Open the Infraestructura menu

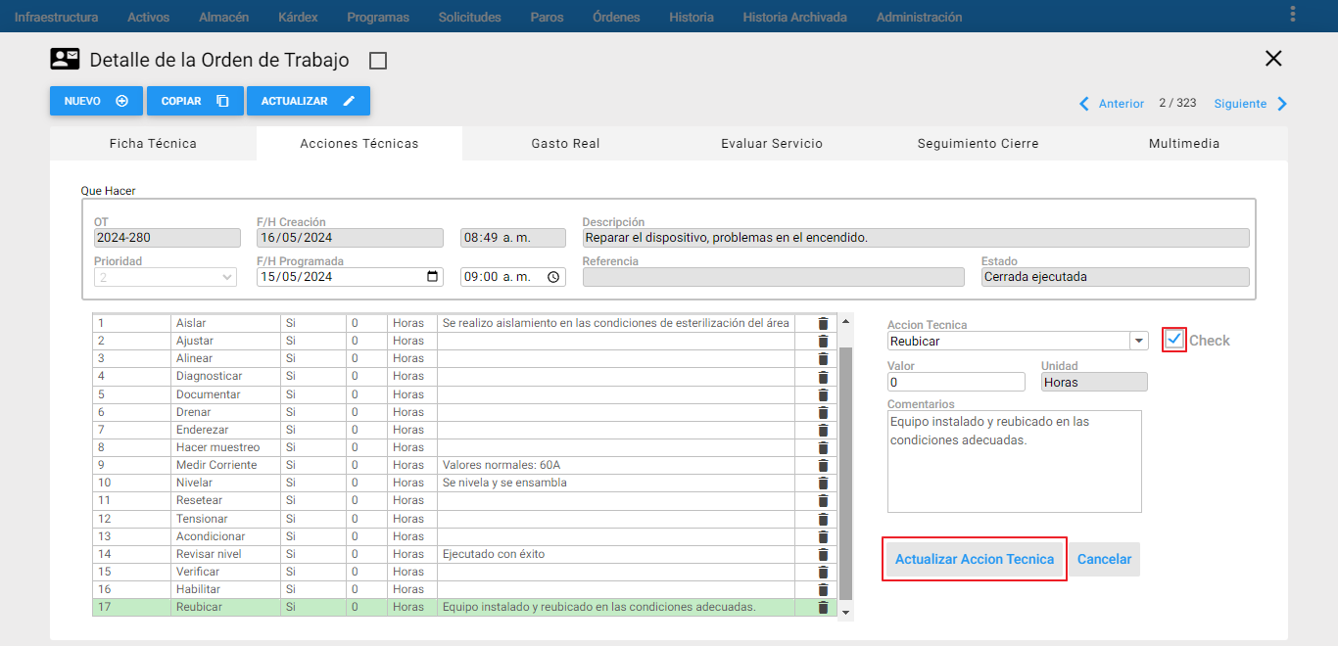tap(57, 17)
